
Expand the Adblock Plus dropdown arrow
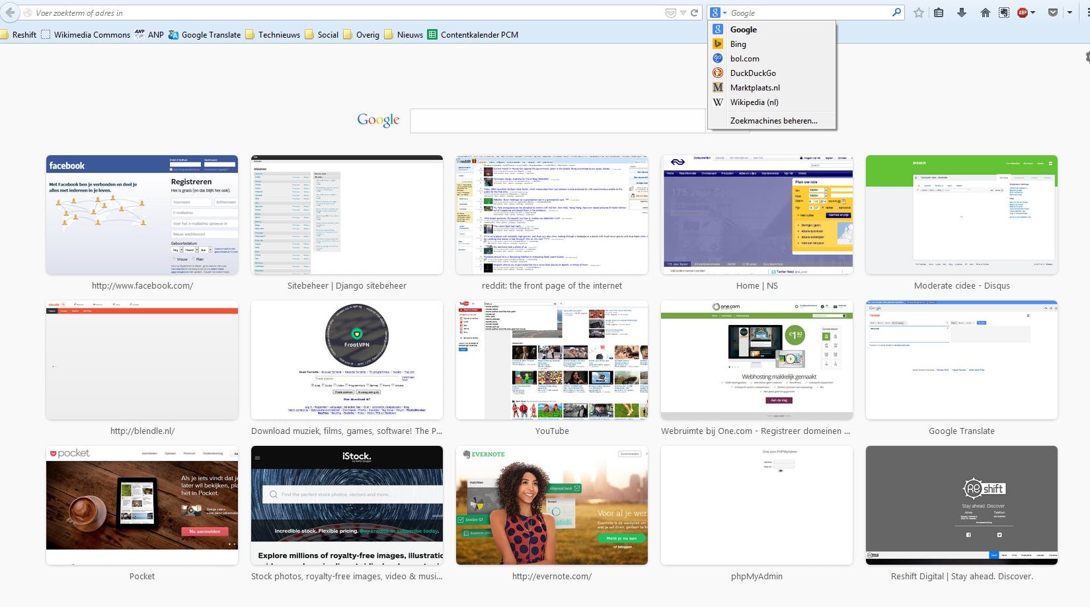coord(1033,13)
